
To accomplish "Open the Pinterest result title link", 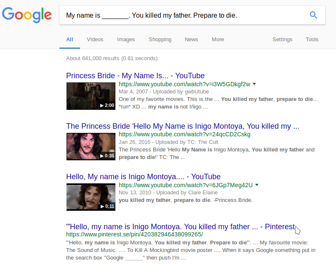I will click(x=180, y=227).
